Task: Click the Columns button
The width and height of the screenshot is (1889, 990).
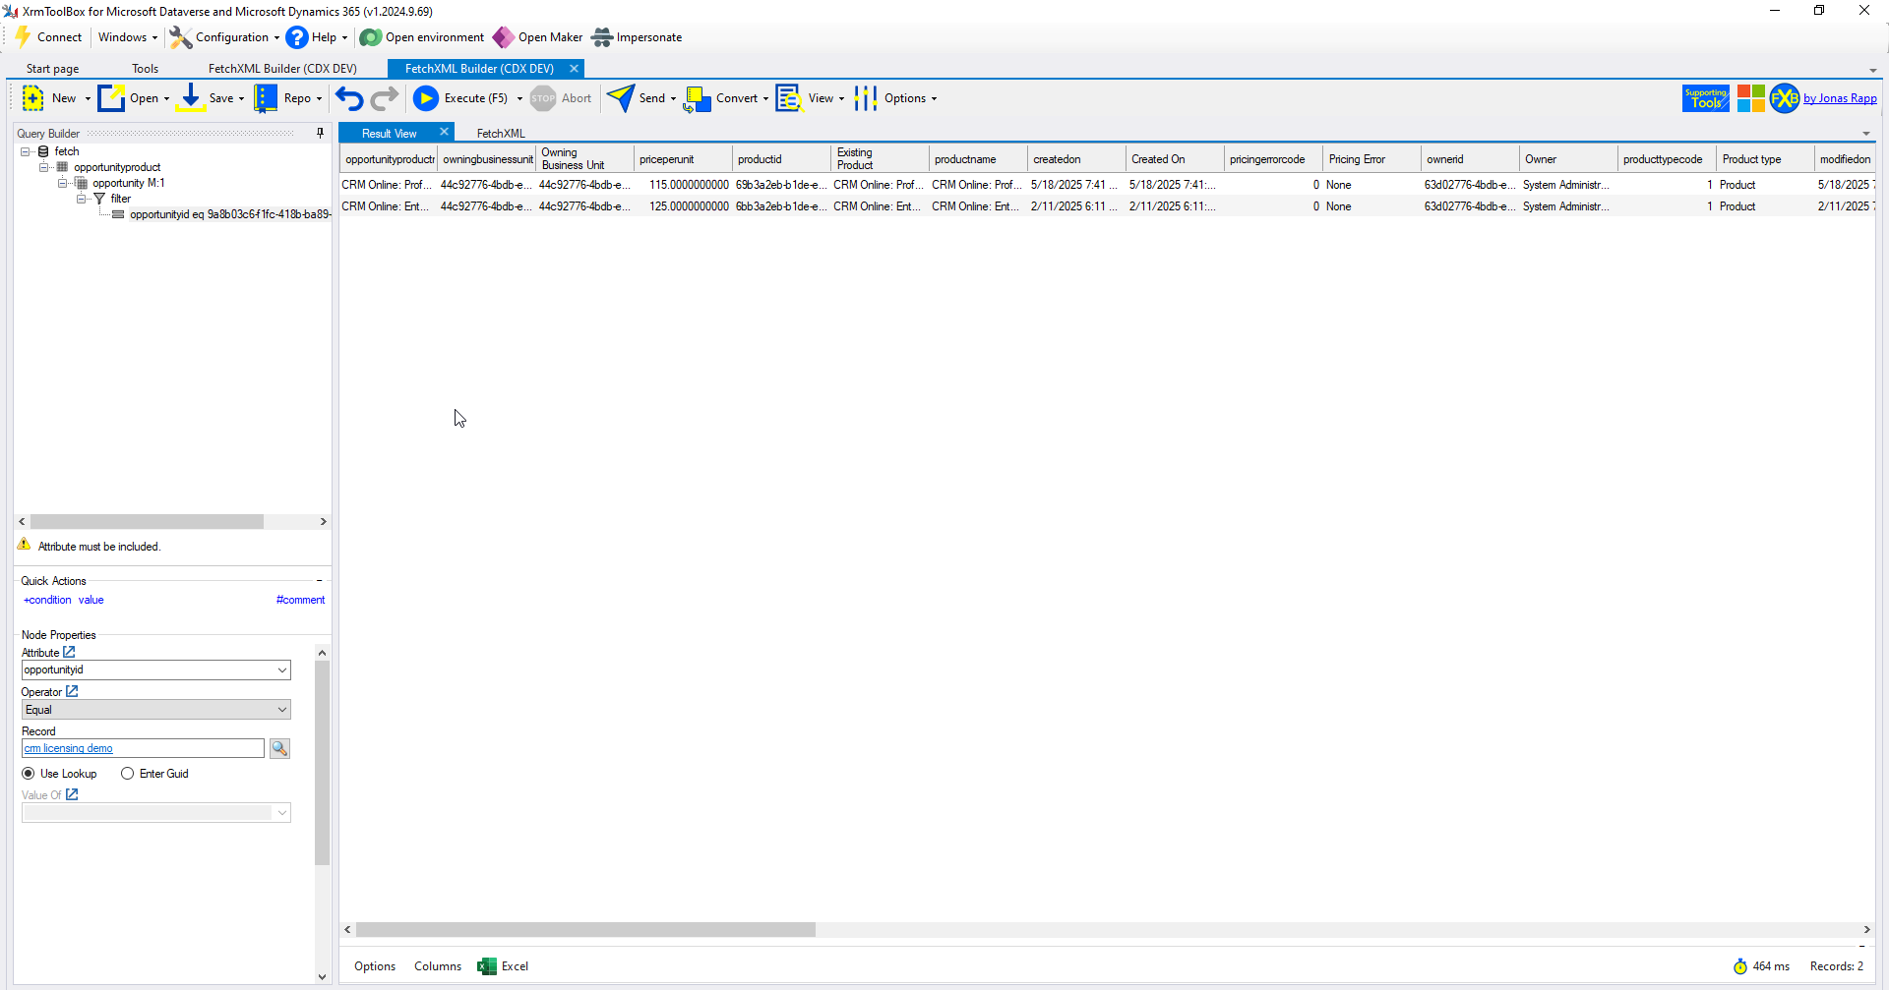Action: [x=438, y=966]
